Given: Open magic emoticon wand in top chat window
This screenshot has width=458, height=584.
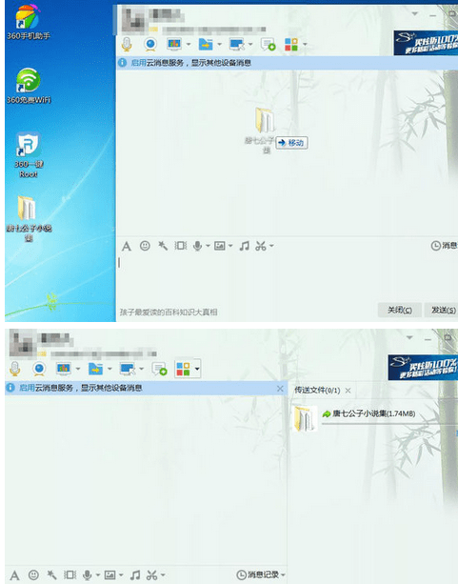Looking at the screenshot, I should (163, 246).
